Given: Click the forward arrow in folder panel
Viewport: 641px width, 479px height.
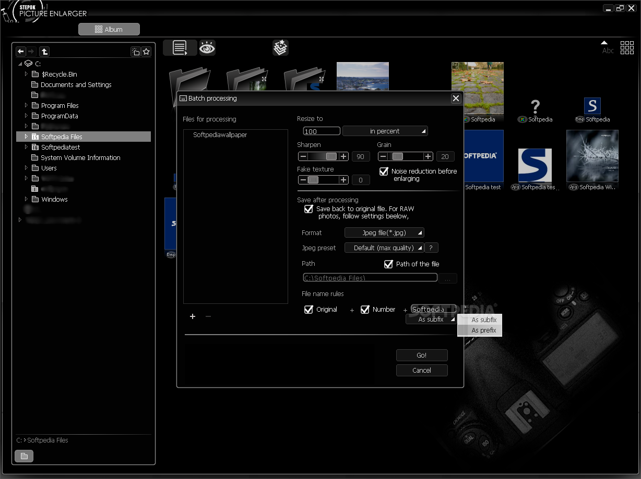Looking at the screenshot, I should 31,51.
